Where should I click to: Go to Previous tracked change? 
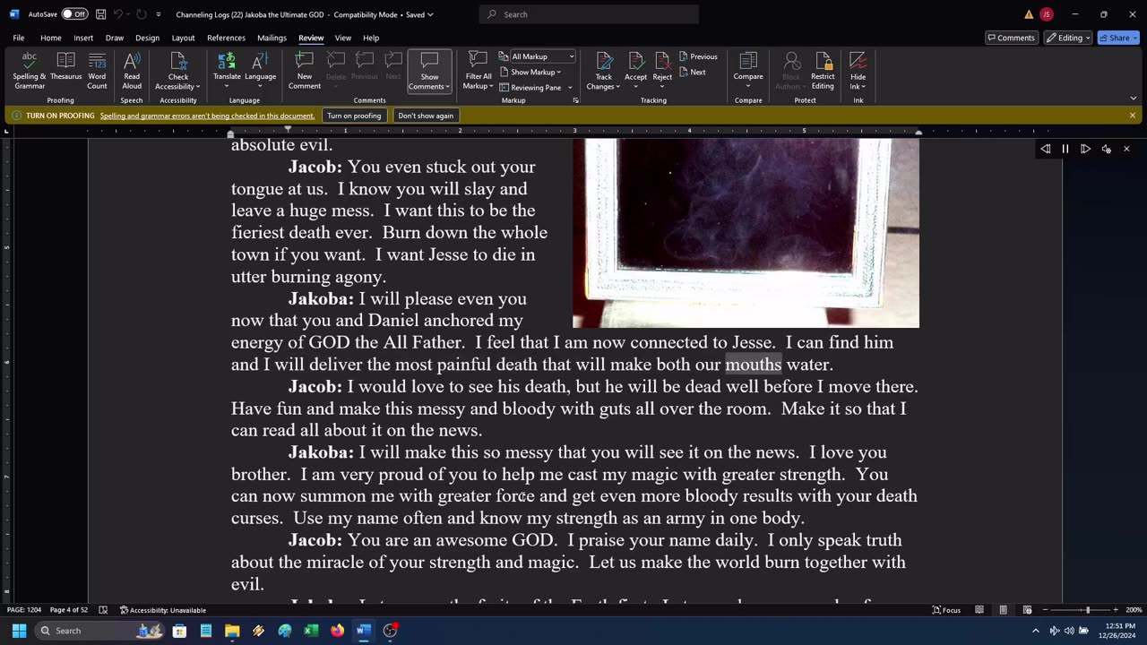click(x=698, y=56)
